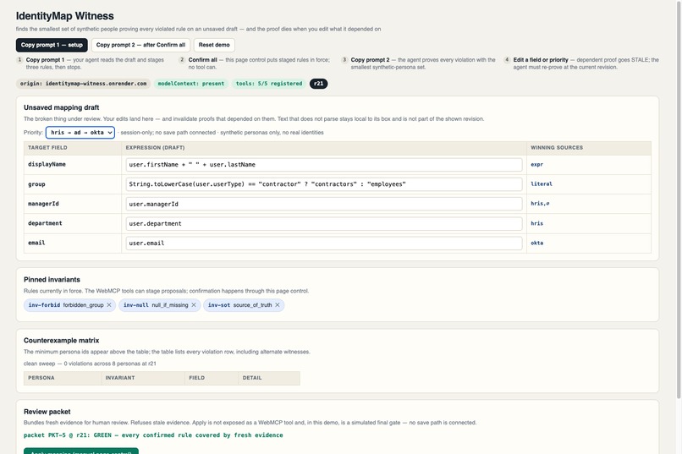Click the IdentityMap Witness page title
Viewport: 682px width, 454px height.
[x=65, y=16]
